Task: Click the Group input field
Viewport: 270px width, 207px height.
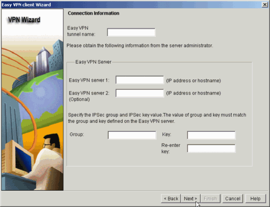Action: pyautogui.click(x=132, y=135)
